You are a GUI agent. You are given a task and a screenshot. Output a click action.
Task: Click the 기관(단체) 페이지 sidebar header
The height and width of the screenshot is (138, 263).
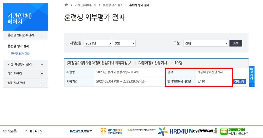tap(26, 17)
